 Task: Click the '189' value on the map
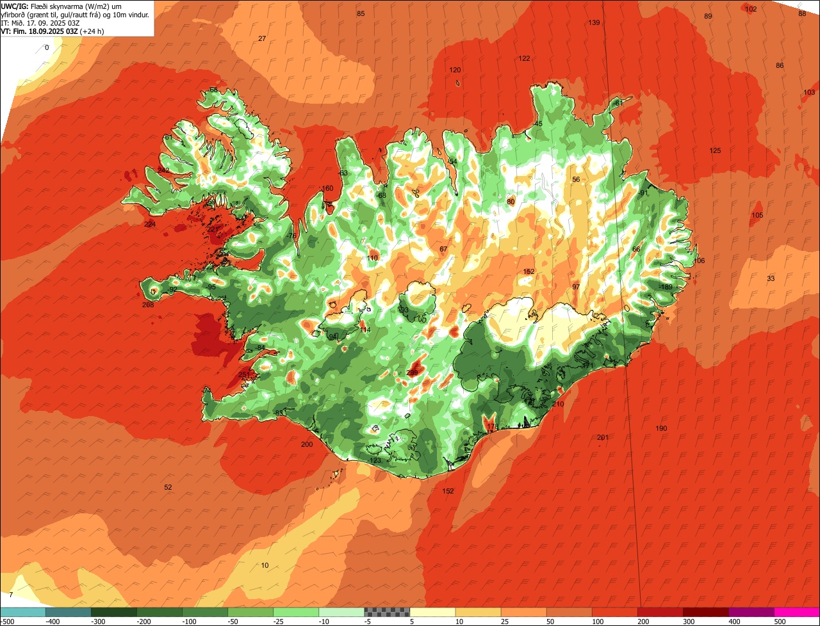667,287
